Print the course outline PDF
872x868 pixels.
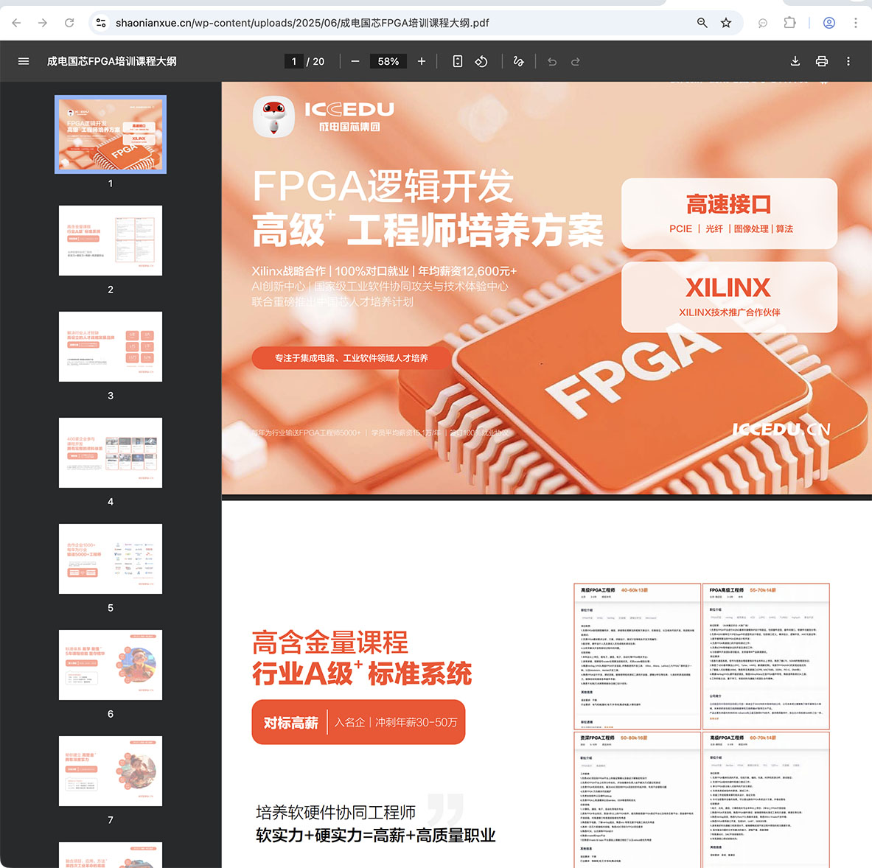pyautogui.click(x=822, y=61)
